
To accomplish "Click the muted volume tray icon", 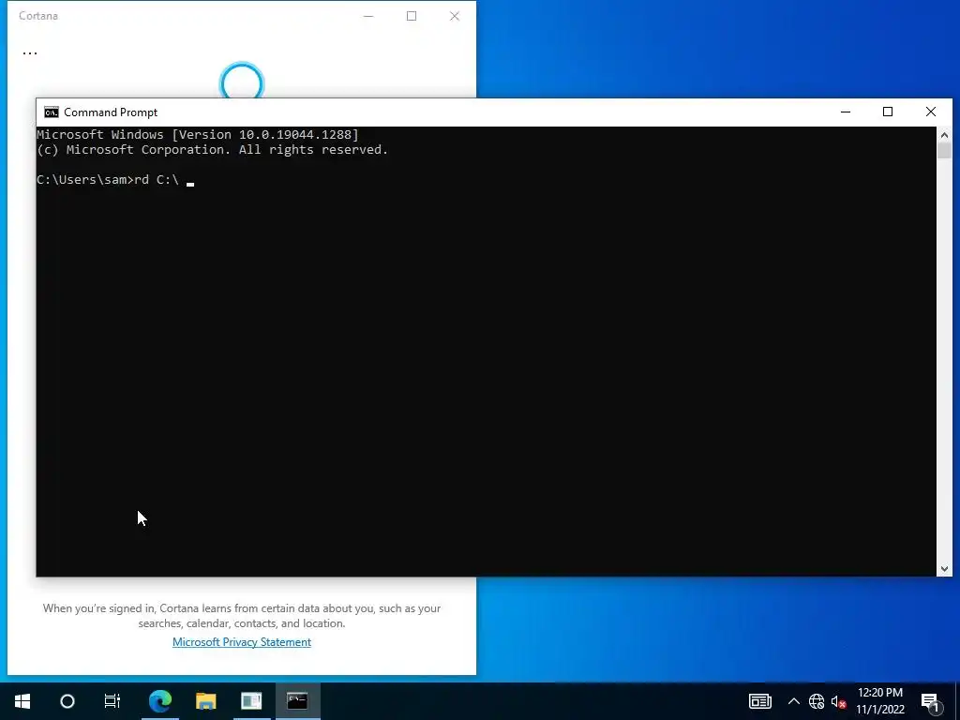I will click(x=838, y=701).
